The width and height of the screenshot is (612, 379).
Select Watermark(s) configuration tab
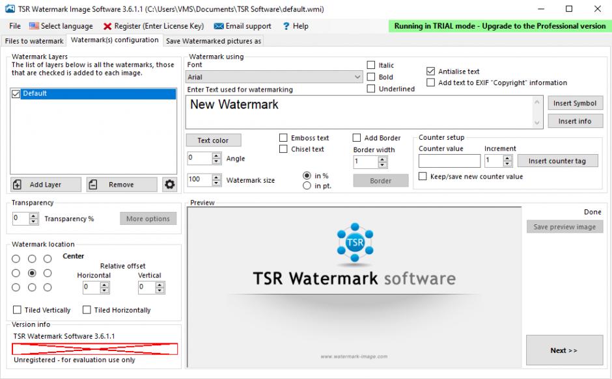(x=115, y=40)
